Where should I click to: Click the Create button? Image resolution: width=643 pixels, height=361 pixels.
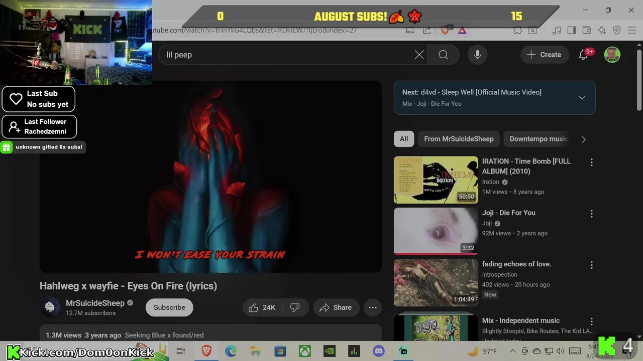(x=544, y=55)
